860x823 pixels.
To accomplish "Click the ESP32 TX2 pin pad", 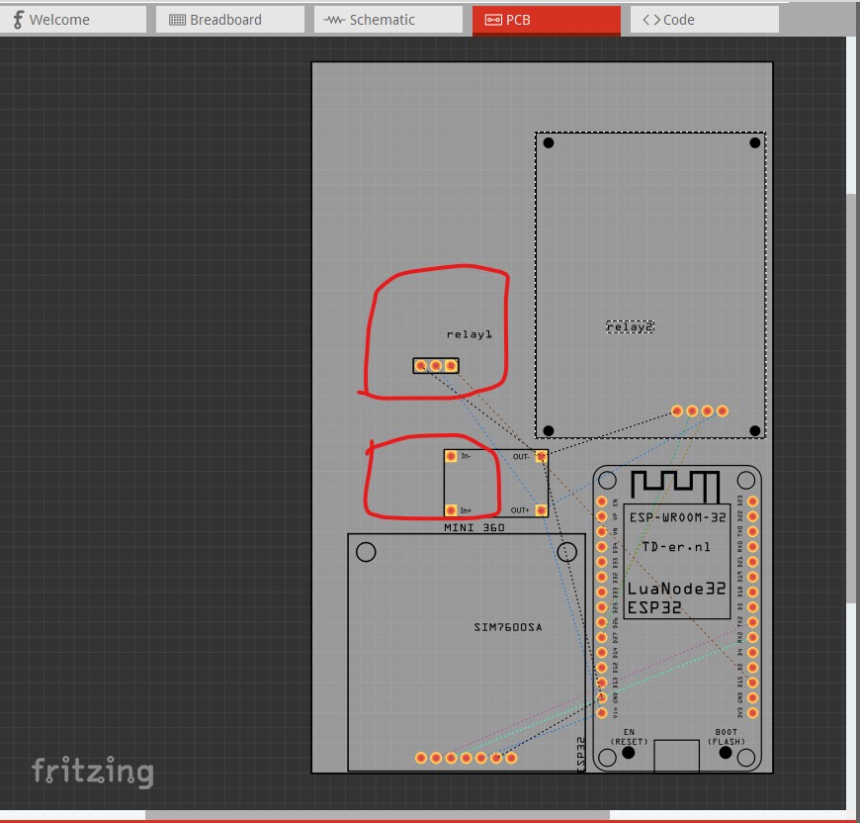I will pos(752,622).
